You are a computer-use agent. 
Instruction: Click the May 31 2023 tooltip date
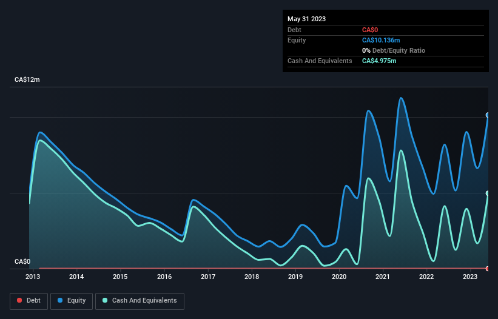(306, 19)
